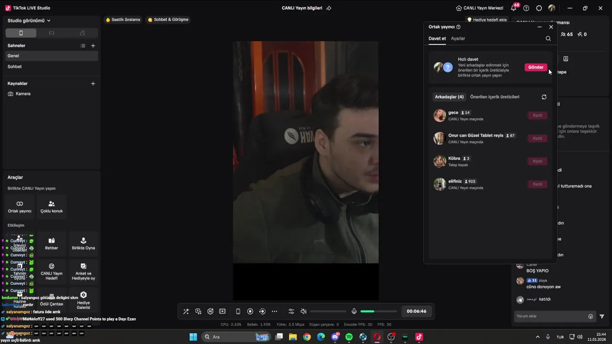Click Katıl for gece

pos(537,116)
